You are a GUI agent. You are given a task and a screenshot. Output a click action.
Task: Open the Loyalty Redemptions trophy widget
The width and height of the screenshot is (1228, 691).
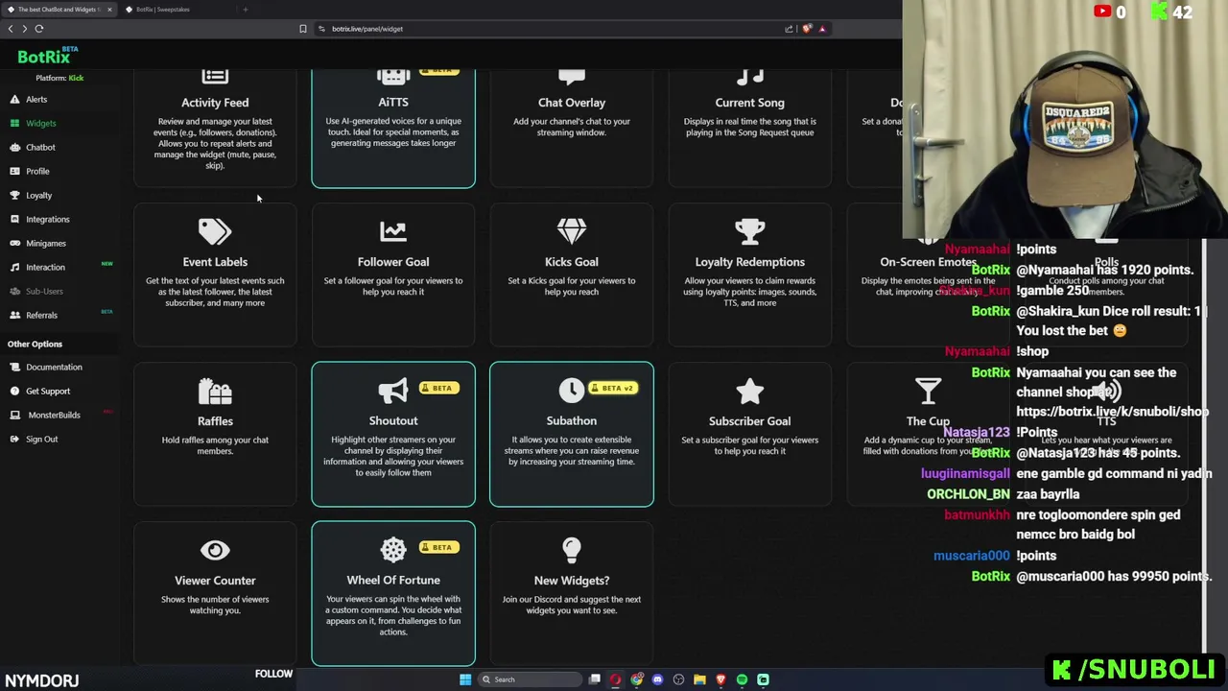[x=749, y=274]
